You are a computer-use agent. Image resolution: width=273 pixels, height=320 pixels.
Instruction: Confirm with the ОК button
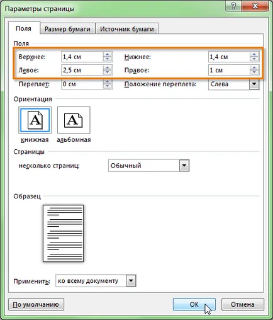[194, 304]
